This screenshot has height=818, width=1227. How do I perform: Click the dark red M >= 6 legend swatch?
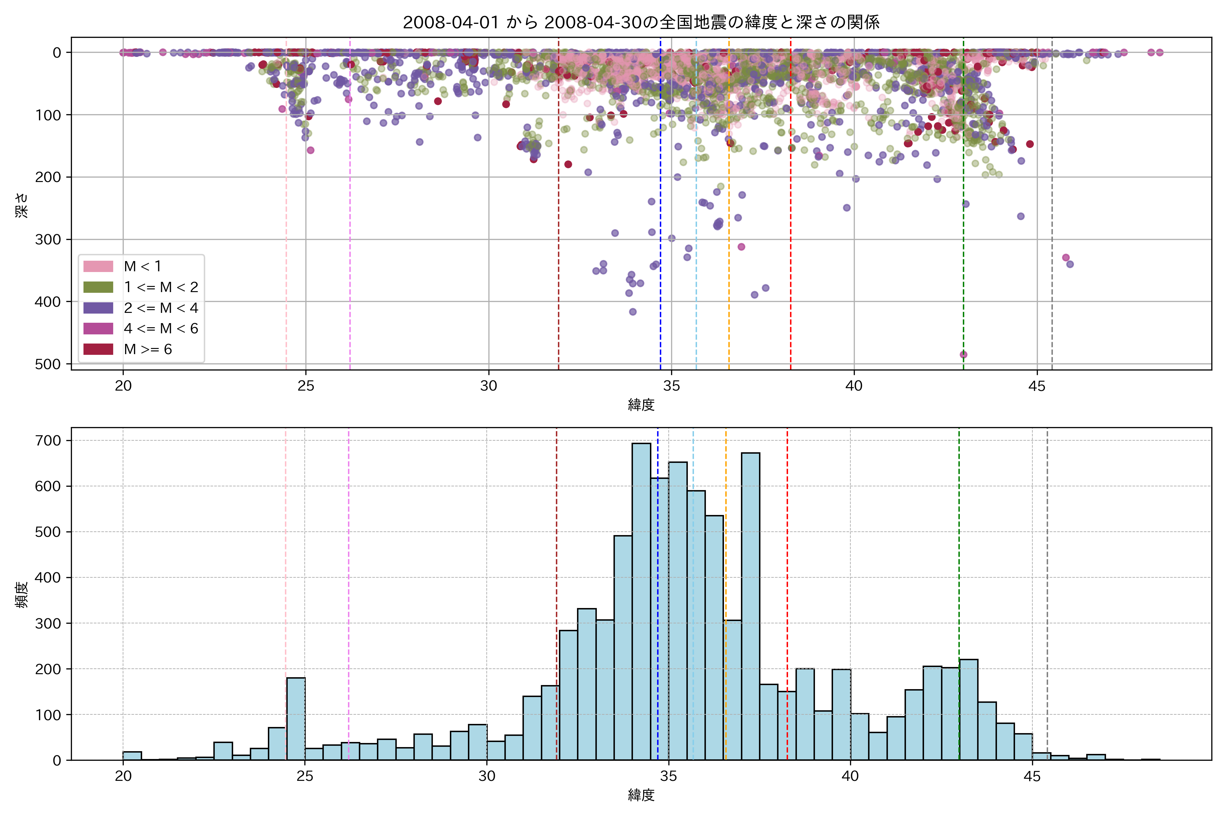click(98, 349)
